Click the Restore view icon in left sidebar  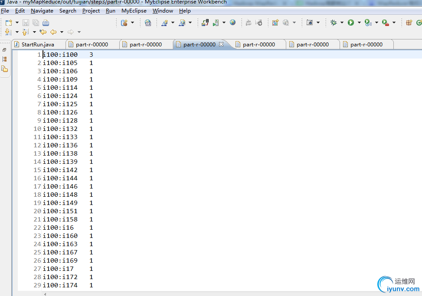(x=4, y=50)
